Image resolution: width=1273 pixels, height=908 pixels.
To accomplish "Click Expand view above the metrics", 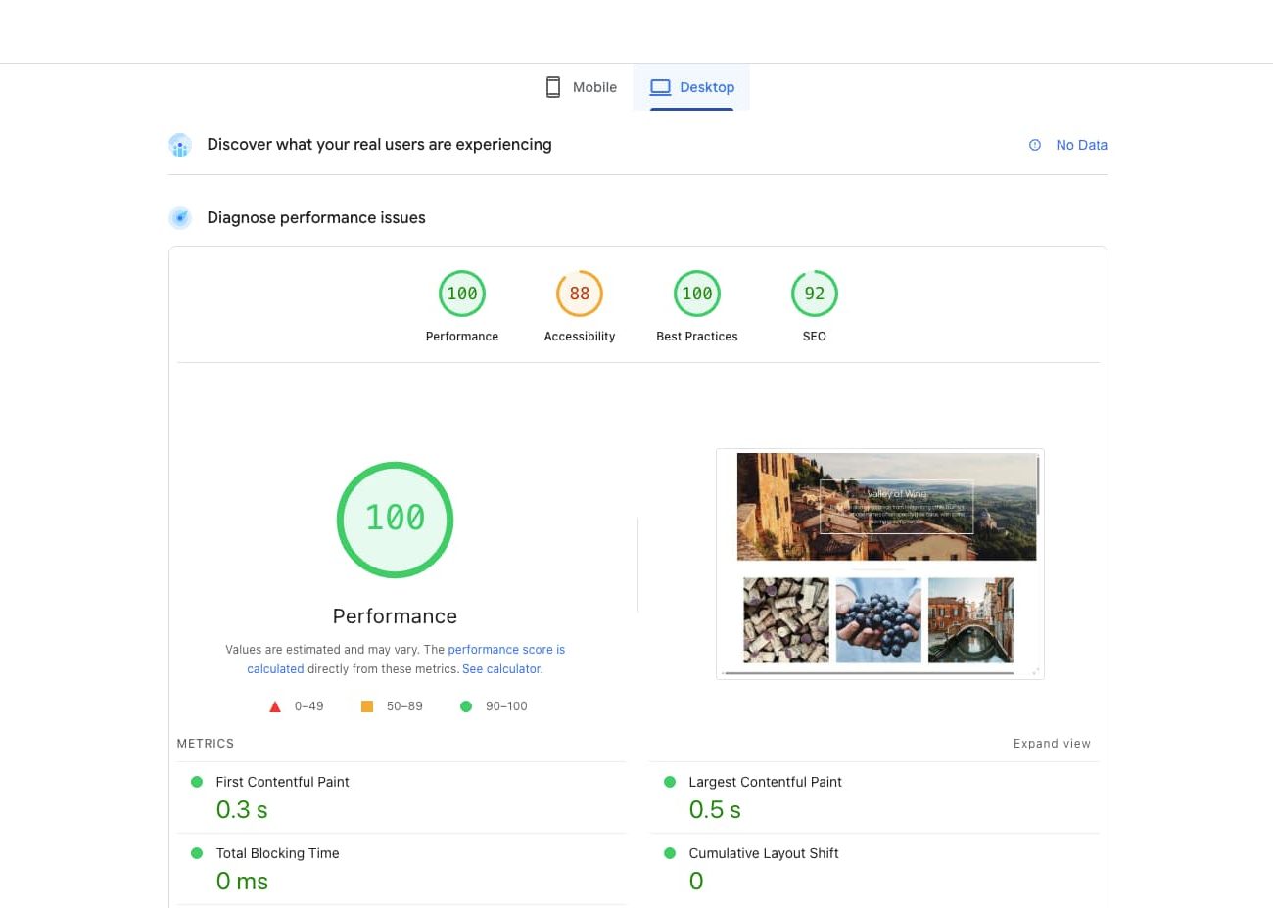I will click(x=1052, y=743).
